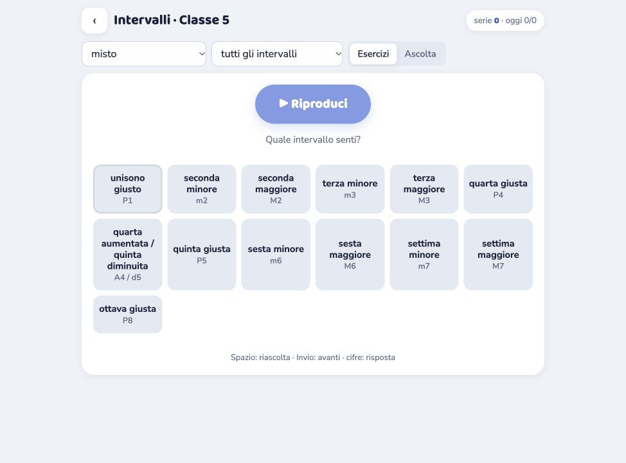Pick quinta giusta (P5)
Image resolution: width=626 pixels, height=463 pixels.
pyautogui.click(x=202, y=255)
